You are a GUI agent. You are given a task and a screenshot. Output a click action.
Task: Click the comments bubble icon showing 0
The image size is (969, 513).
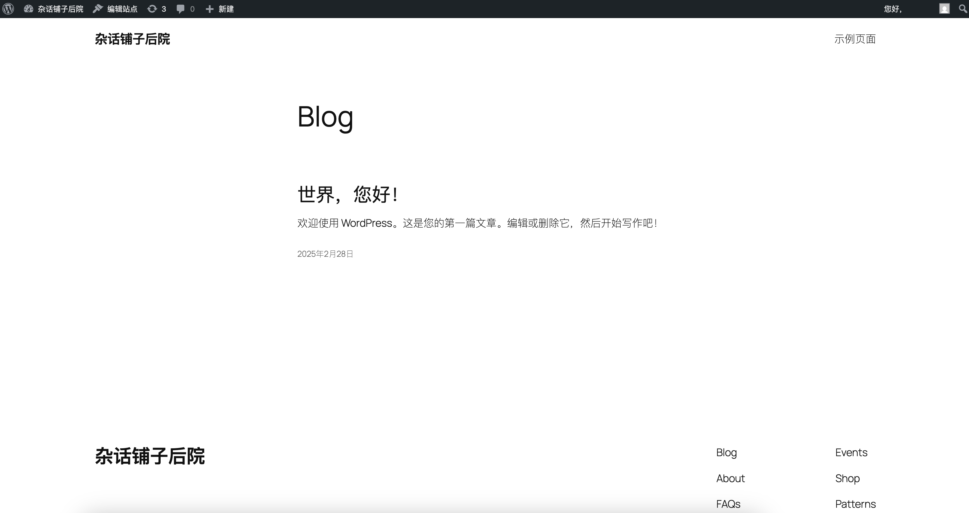180,9
